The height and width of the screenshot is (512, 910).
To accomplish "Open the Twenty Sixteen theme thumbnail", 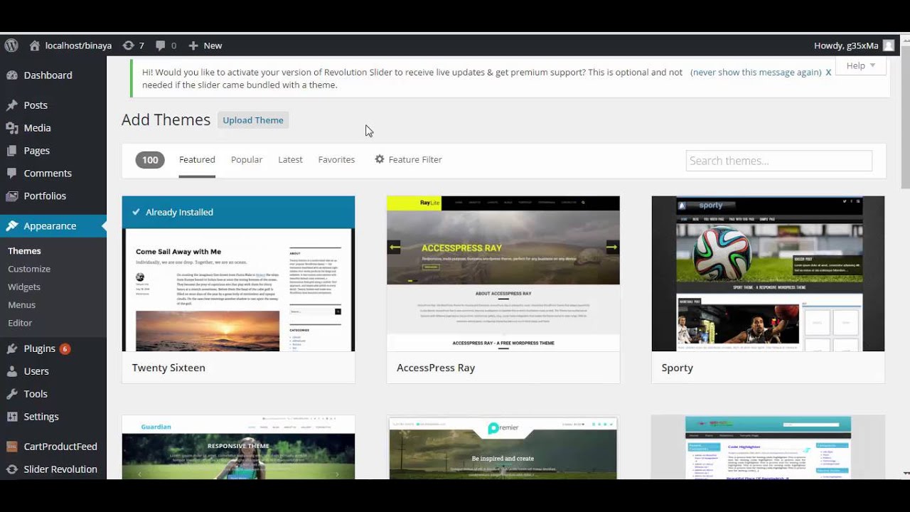I will (238, 274).
